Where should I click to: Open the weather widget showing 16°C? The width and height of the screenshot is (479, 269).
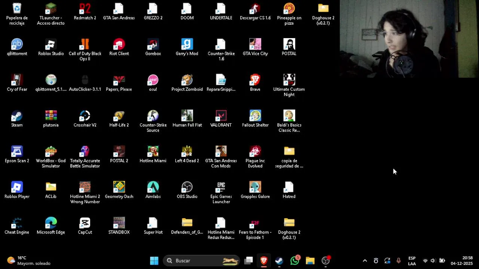28,261
